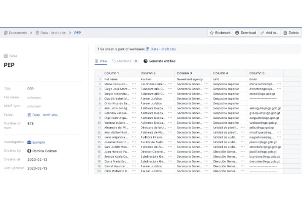The height and width of the screenshot is (201, 302).
Task: Expand the truncated email maria.ramirez@s...
Action: pyautogui.click(x=279, y=84)
